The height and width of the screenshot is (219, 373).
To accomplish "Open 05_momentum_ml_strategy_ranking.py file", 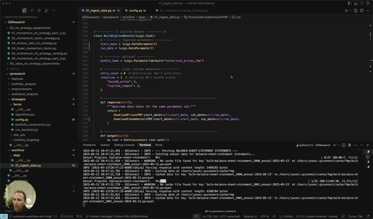I will [x=39, y=54].
